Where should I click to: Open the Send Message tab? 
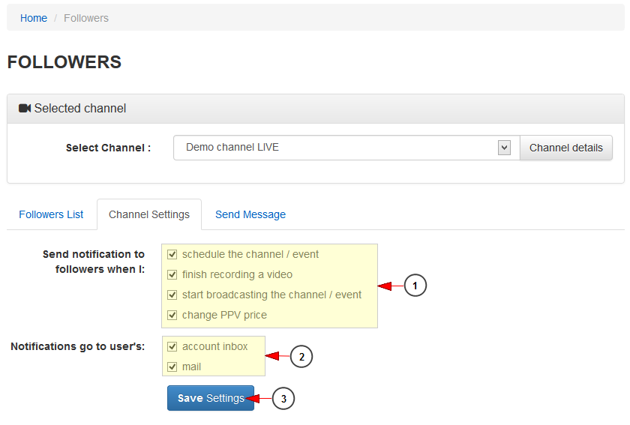tap(250, 214)
